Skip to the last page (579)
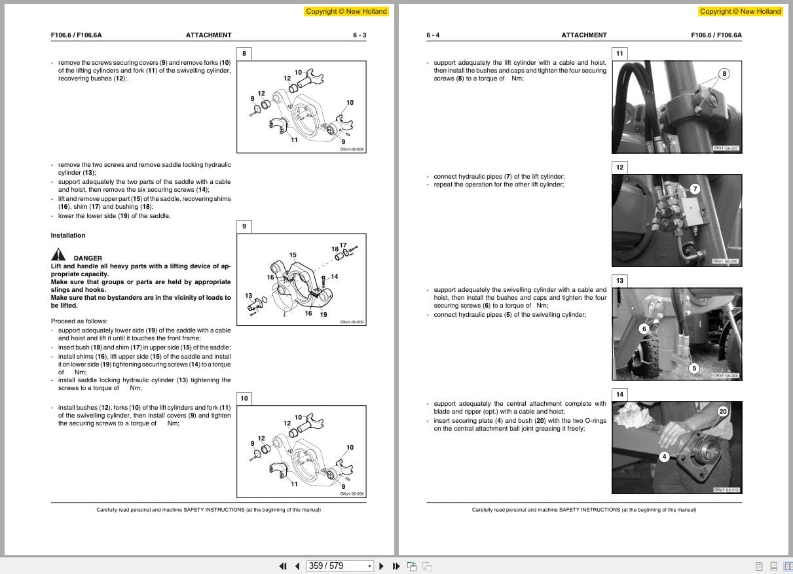793x574 pixels. (396, 565)
